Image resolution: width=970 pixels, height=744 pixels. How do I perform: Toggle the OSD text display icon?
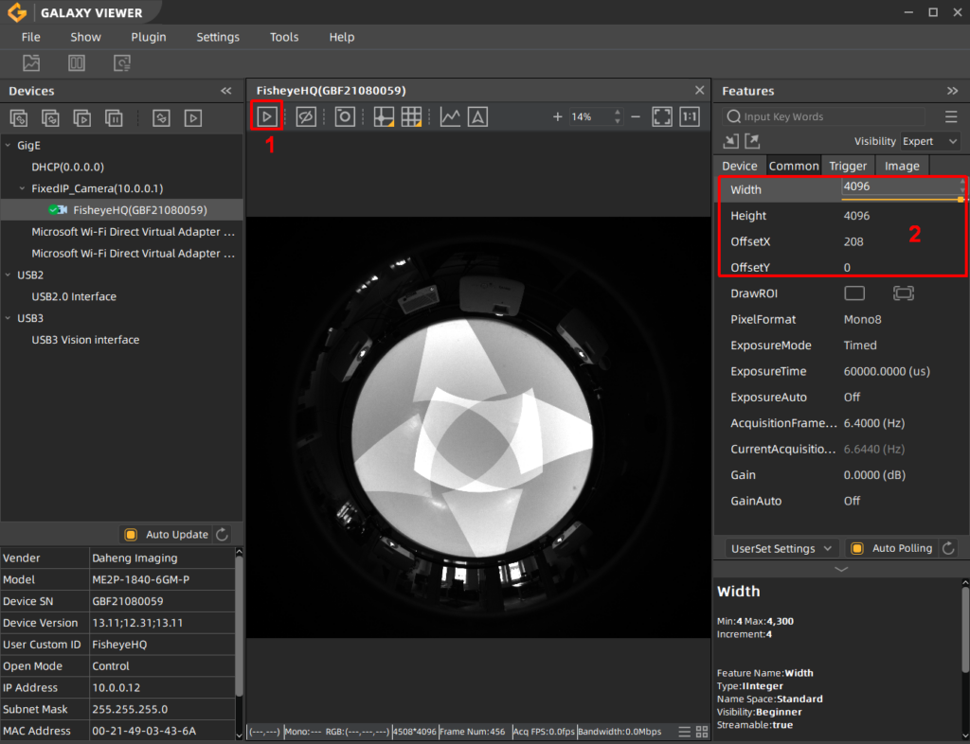(477, 115)
